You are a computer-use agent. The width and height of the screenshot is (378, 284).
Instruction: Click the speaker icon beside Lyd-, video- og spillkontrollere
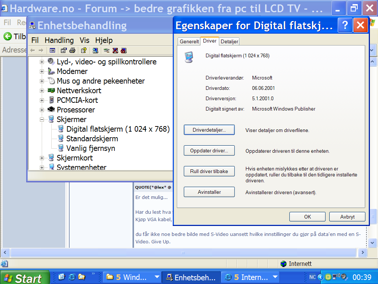tap(51, 62)
